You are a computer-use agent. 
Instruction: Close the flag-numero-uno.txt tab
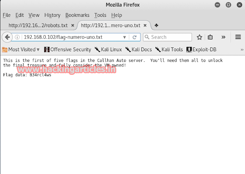click(x=145, y=25)
